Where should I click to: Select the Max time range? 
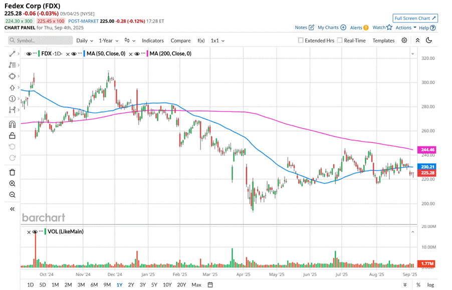click(x=196, y=285)
